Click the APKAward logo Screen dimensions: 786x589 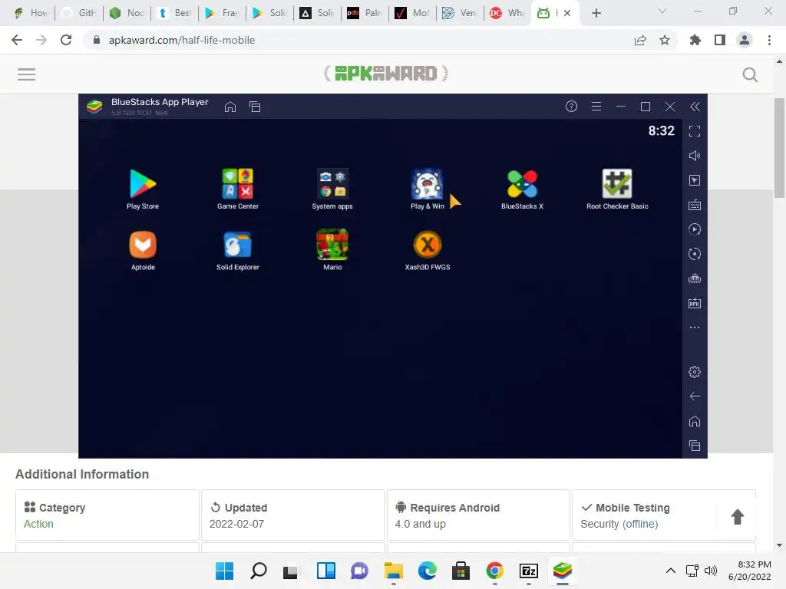point(386,74)
